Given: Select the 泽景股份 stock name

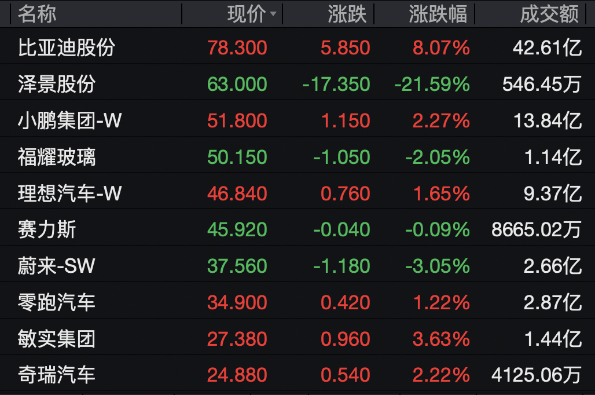Looking at the screenshot, I should (x=57, y=84).
